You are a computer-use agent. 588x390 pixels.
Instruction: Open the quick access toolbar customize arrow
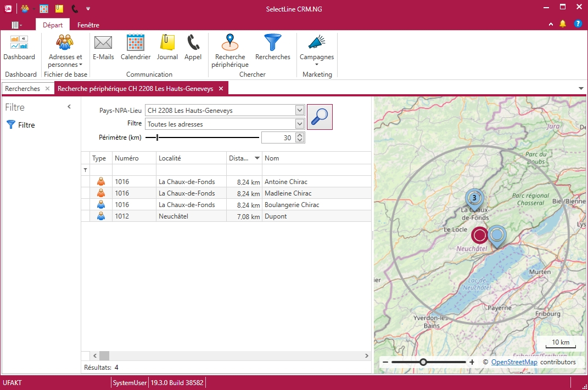88,9
